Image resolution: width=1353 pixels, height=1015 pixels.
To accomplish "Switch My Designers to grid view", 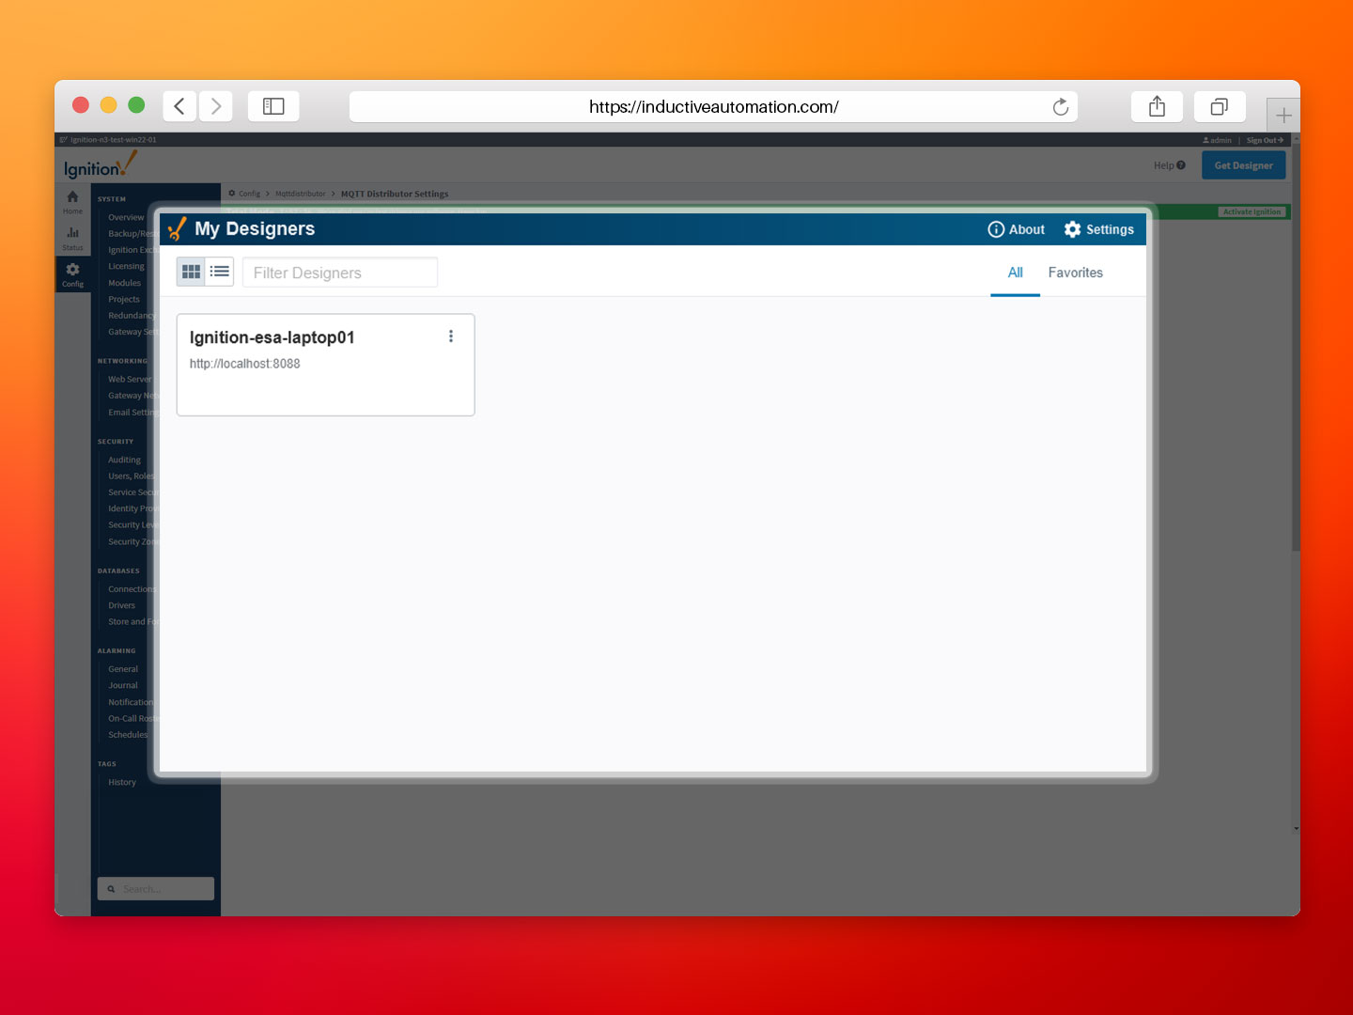I will coord(191,272).
